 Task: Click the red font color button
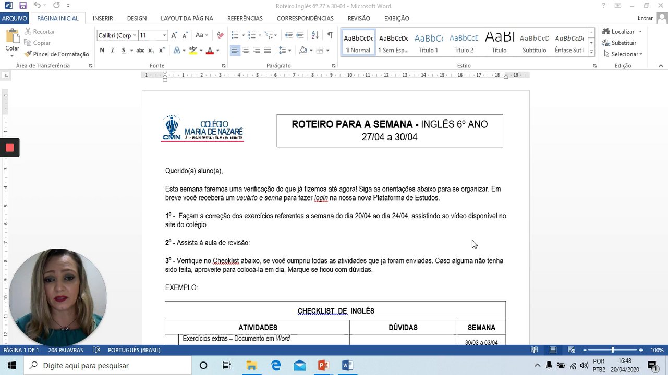pyautogui.click(x=210, y=51)
